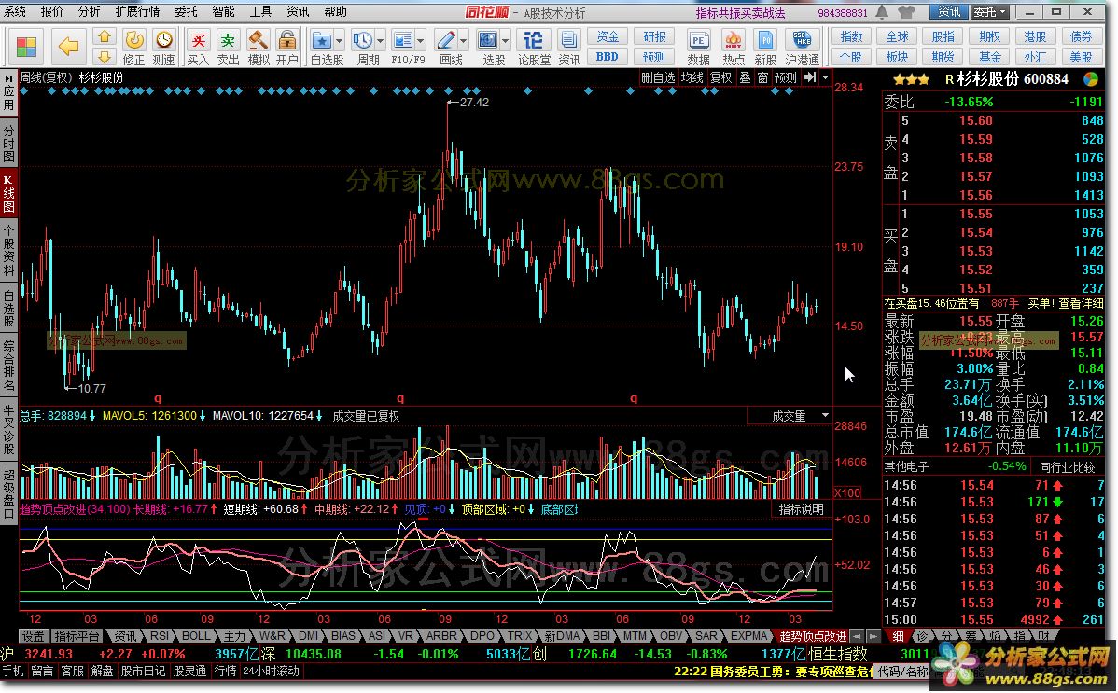Expand the 画线 dropdown arrow
Image resolution: width=1118 pixels, height=693 pixels.
464,41
